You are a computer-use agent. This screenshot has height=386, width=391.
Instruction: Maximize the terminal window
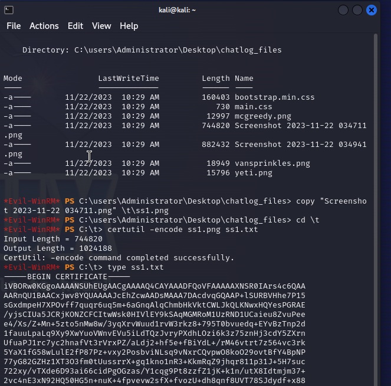tap(357, 10)
